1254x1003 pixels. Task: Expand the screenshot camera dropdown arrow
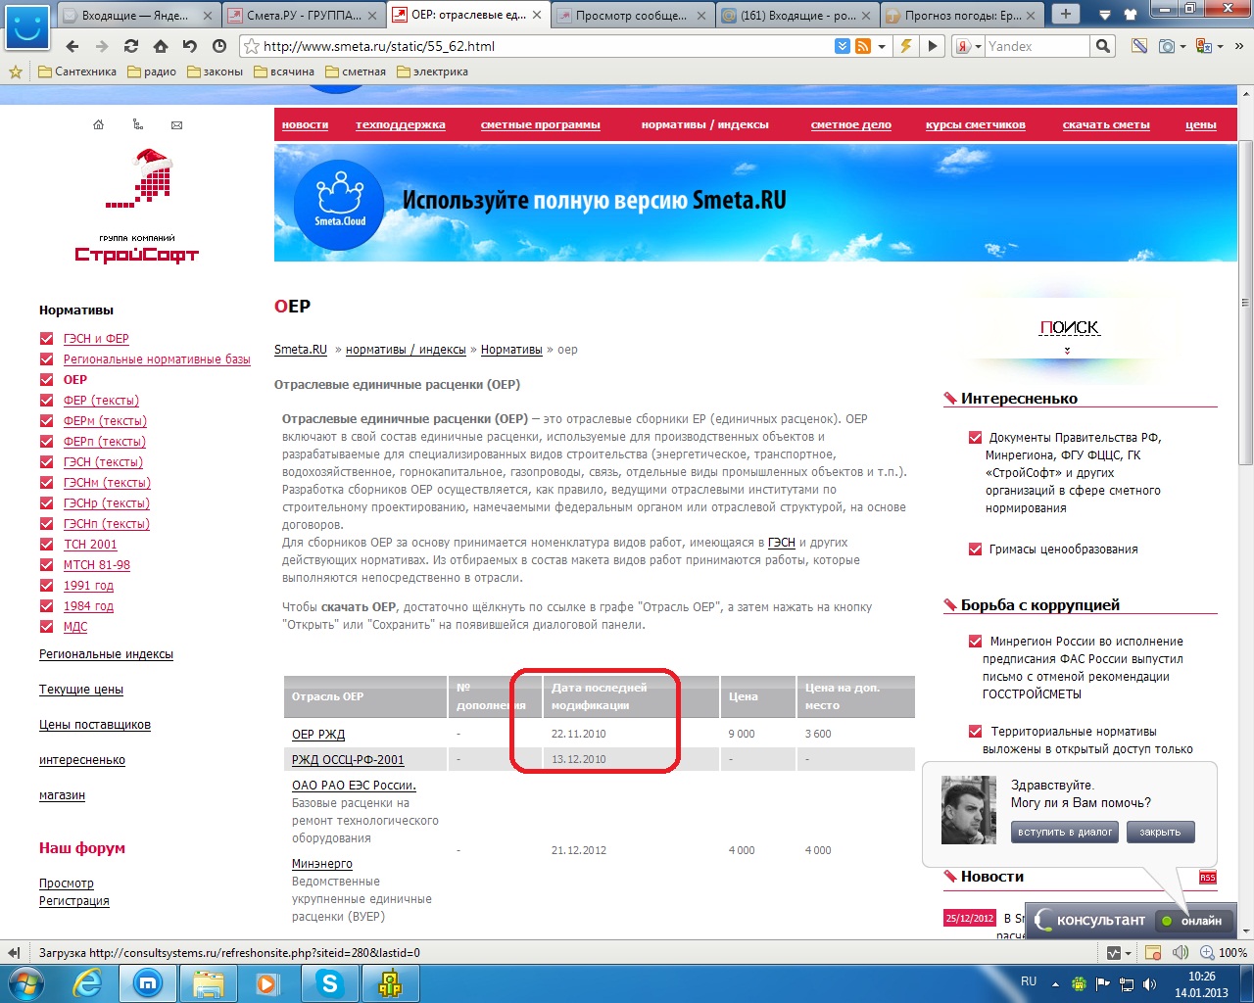pos(1183,46)
